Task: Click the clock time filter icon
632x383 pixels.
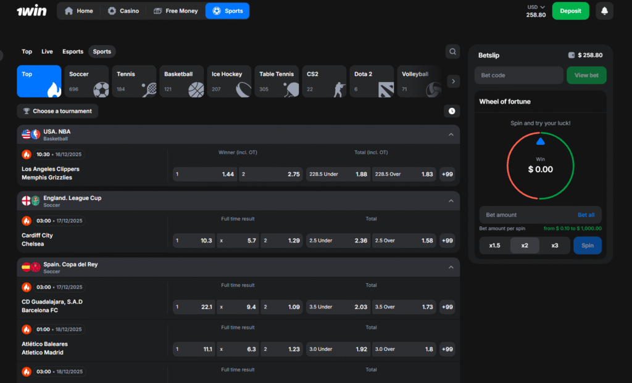Action: pos(452,111)
